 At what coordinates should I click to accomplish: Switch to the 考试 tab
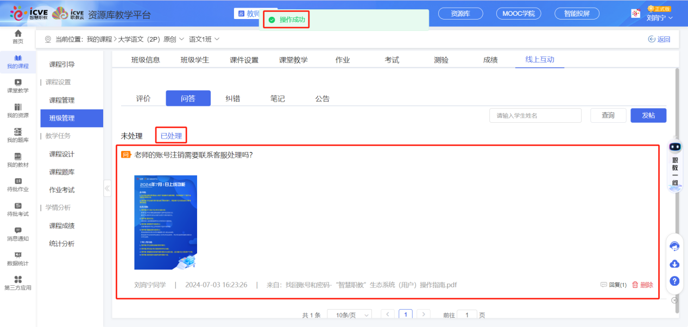tap(392, 60)
